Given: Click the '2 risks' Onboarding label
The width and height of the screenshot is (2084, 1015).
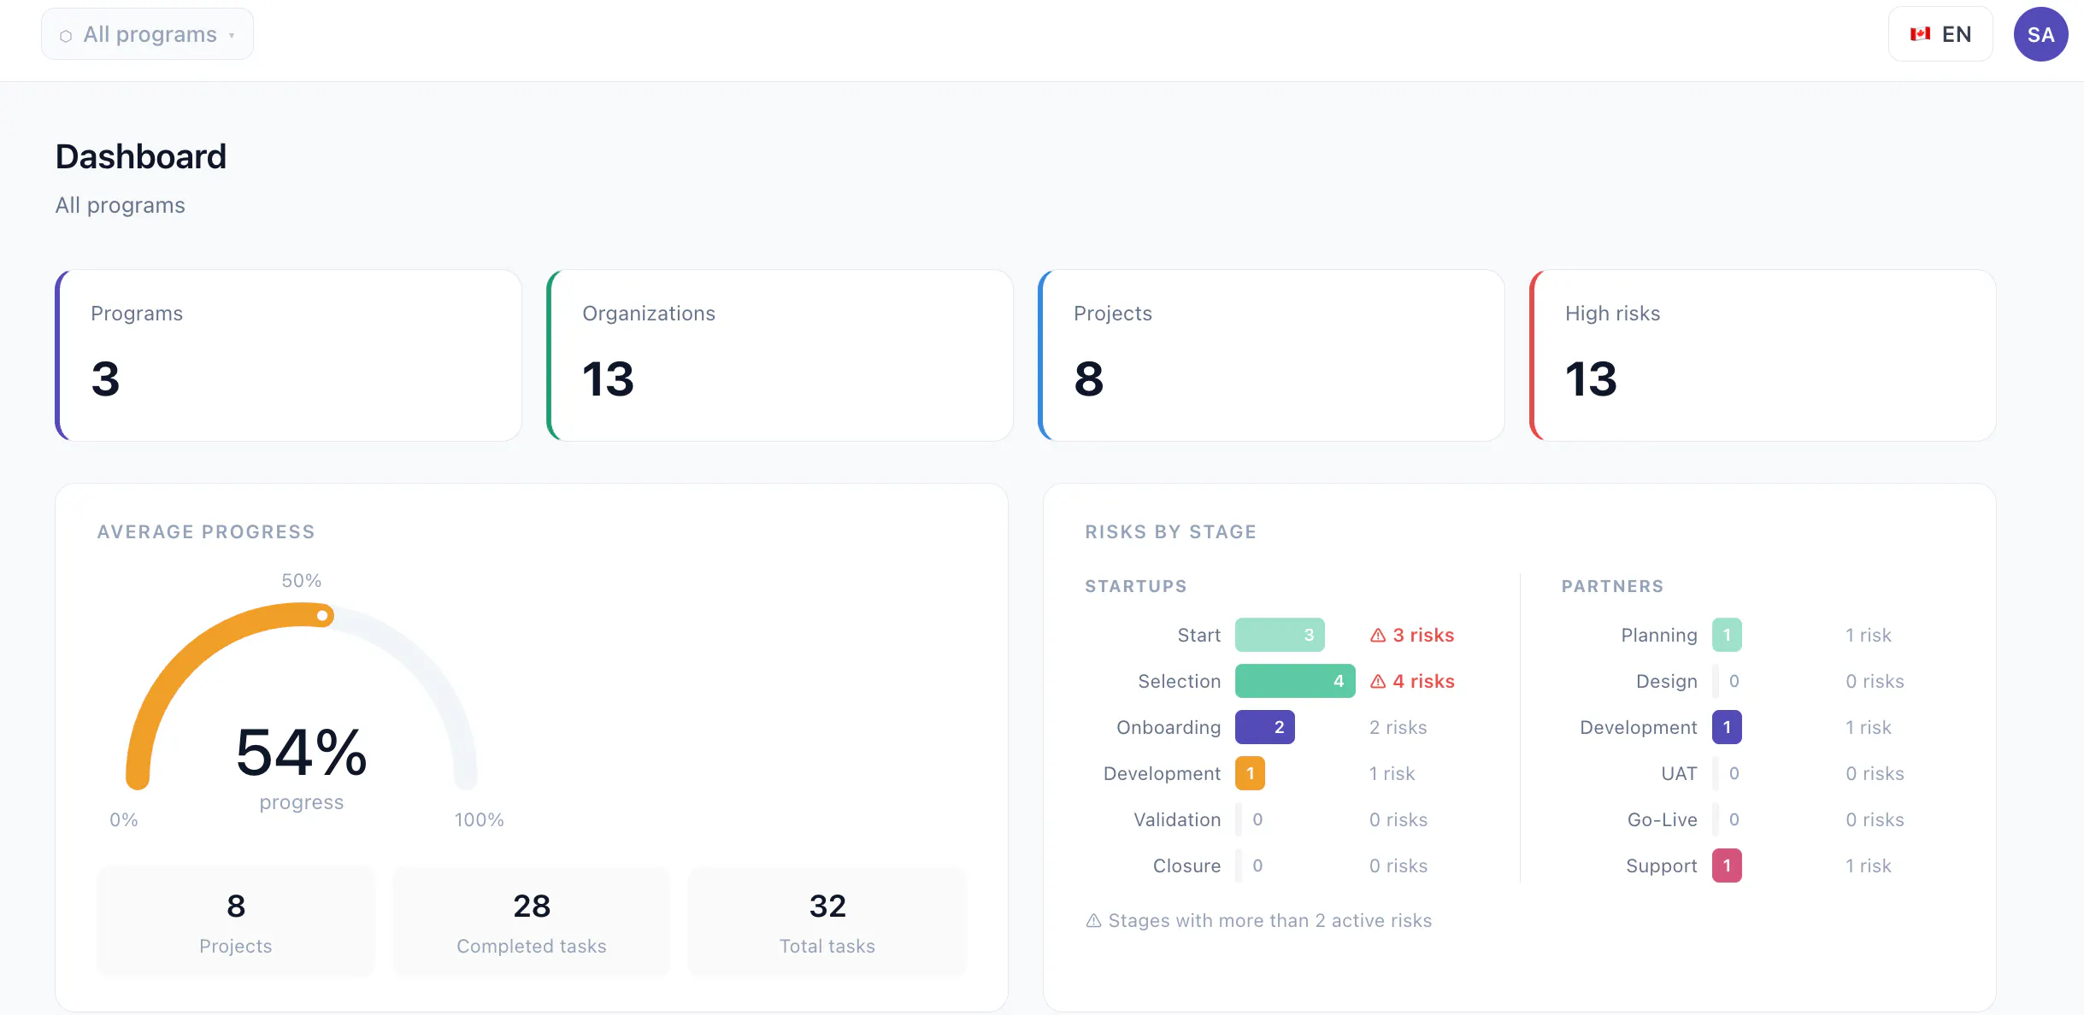Looking at the screenshot, I should tap(1398, 727).
